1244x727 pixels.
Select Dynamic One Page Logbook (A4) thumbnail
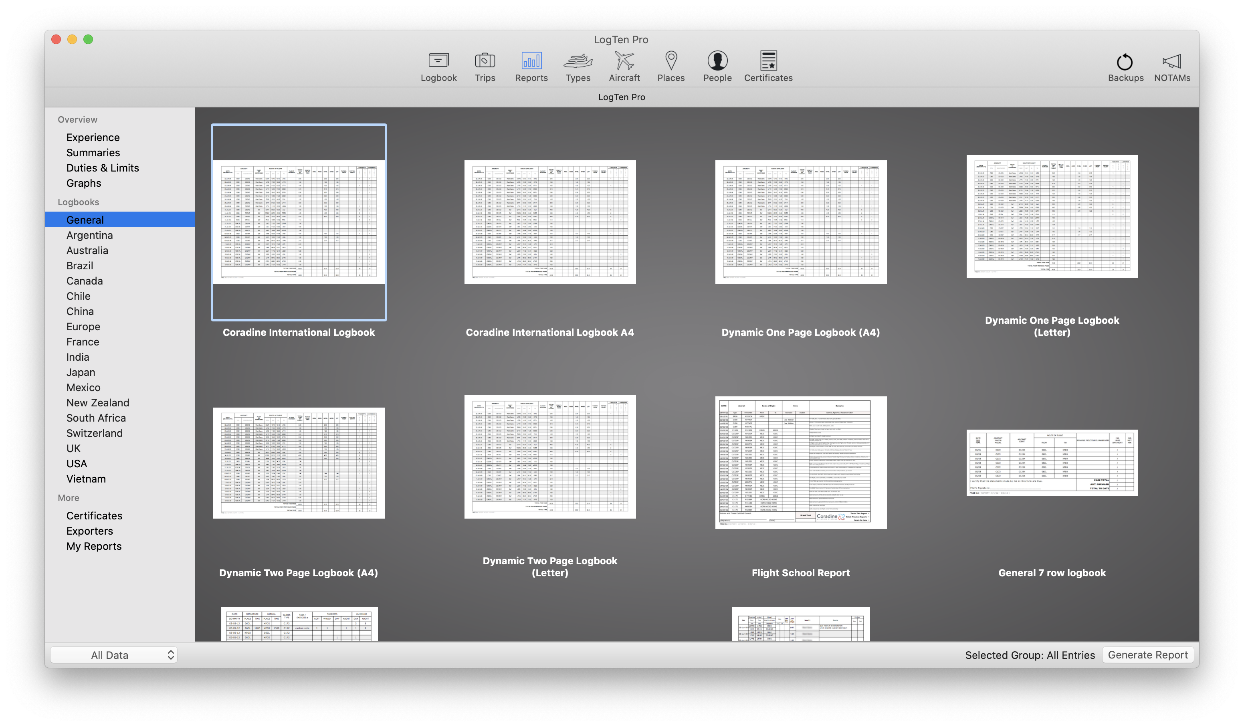(801, 222)
